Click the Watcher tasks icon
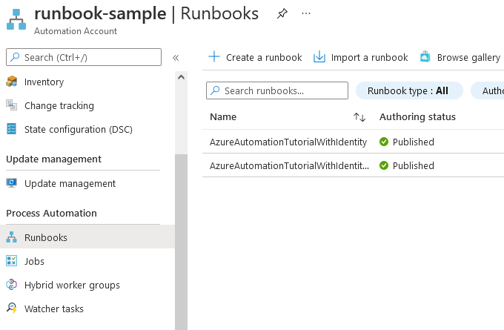Image resolution: width=504 pixels, height=330 pixels. click(12, 308)
